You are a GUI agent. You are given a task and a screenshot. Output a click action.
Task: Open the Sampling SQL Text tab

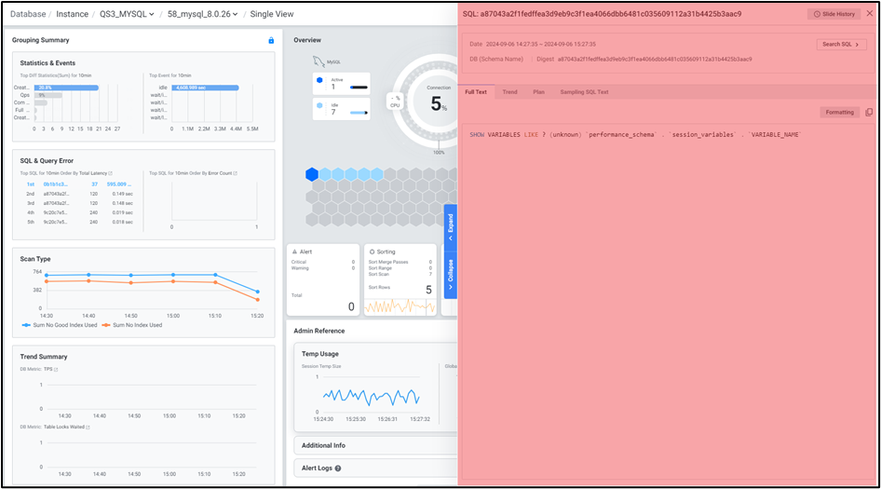[584, 92]
